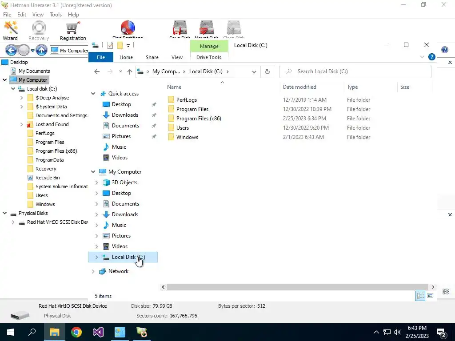Screen dimensions: 455x341
Task: Show hidden system tray icons
Action: (376, 332)
